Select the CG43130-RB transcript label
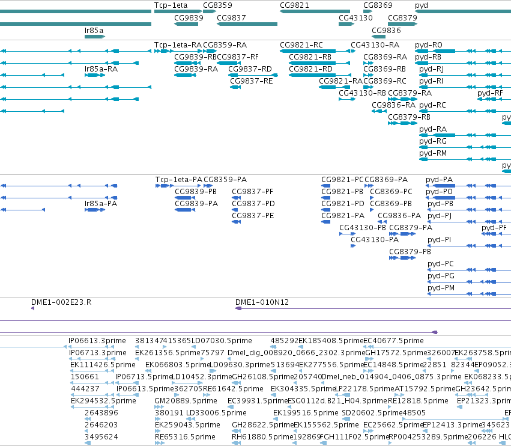 [362, 93]
